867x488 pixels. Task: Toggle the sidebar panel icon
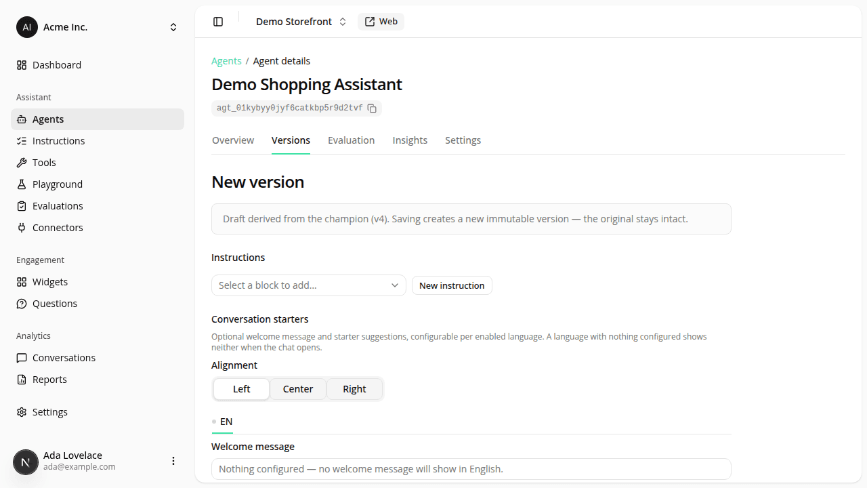coord(218,22)
